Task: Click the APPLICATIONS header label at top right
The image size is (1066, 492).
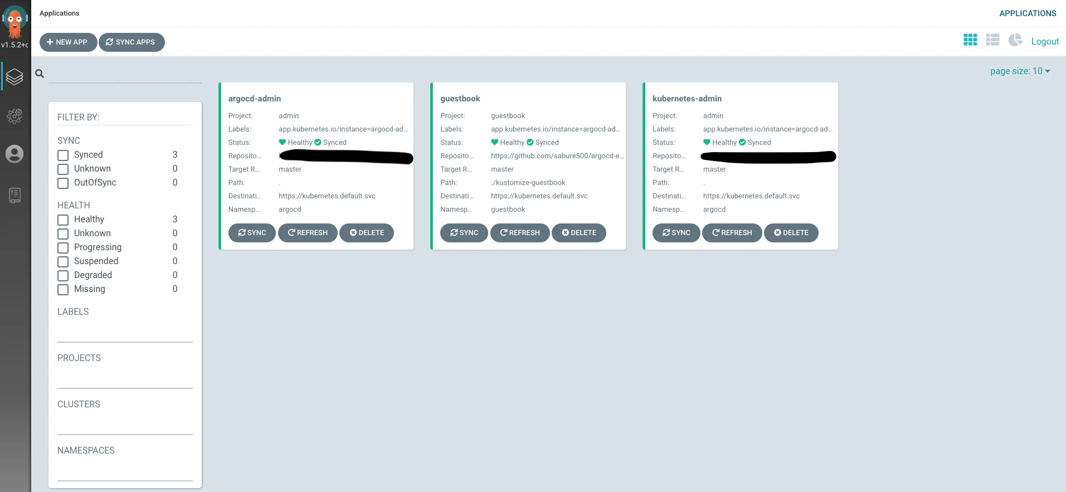Action: coord(1028,13)
